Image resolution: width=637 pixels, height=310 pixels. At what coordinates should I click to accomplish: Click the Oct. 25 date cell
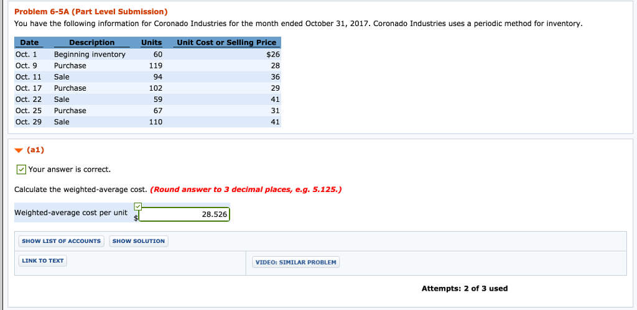tap(28, 111)
